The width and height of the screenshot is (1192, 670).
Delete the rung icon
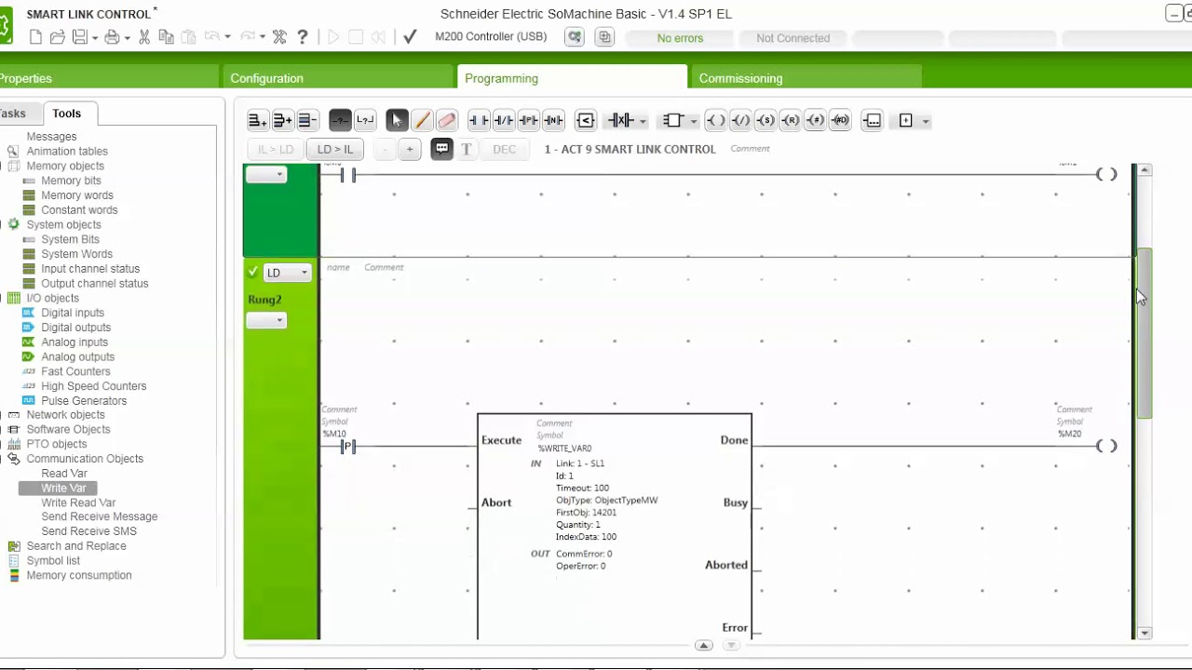[307, 120]
